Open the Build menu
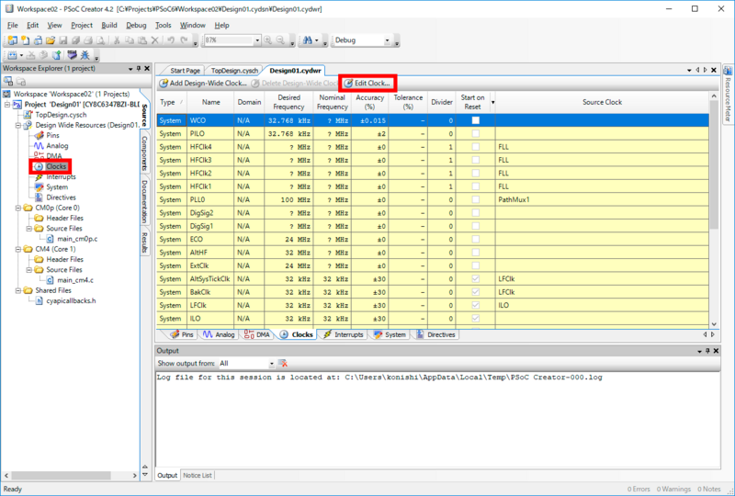This screenshot has width=735, height=496. pyautogui.click(x=109, y=26)
